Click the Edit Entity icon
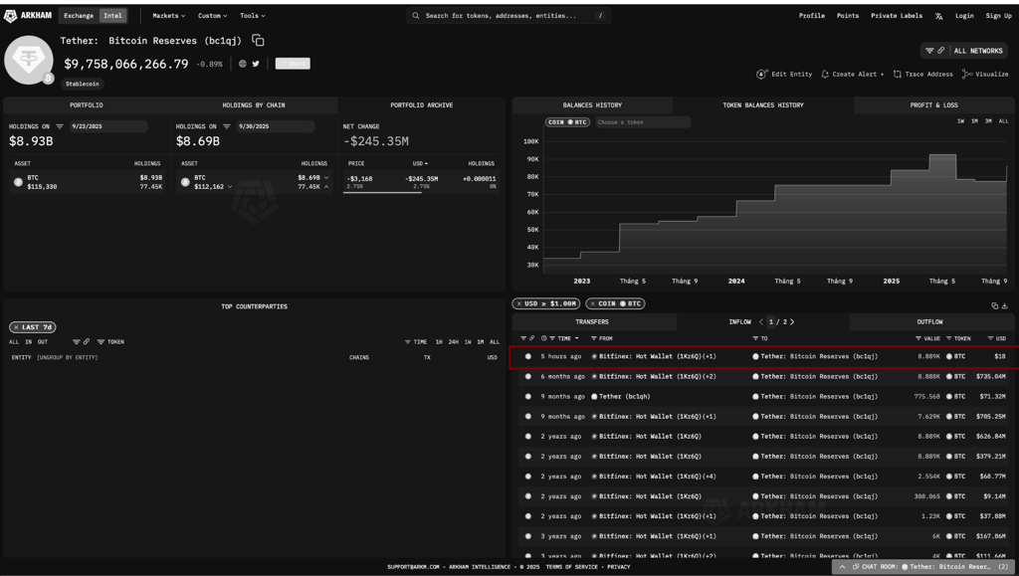 coord(761,74)
